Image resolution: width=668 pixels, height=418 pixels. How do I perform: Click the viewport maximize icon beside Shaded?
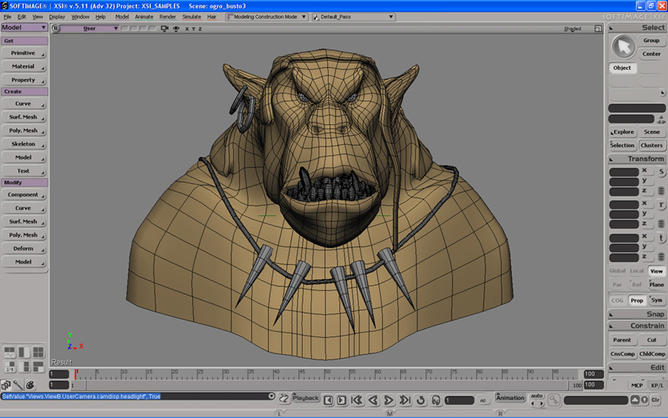(600, 29)
